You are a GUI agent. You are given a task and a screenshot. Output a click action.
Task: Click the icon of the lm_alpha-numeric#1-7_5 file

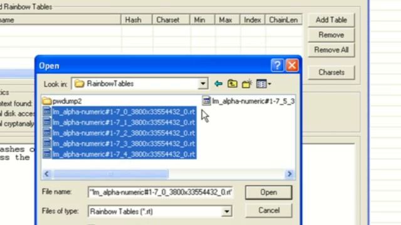[206, 101]
